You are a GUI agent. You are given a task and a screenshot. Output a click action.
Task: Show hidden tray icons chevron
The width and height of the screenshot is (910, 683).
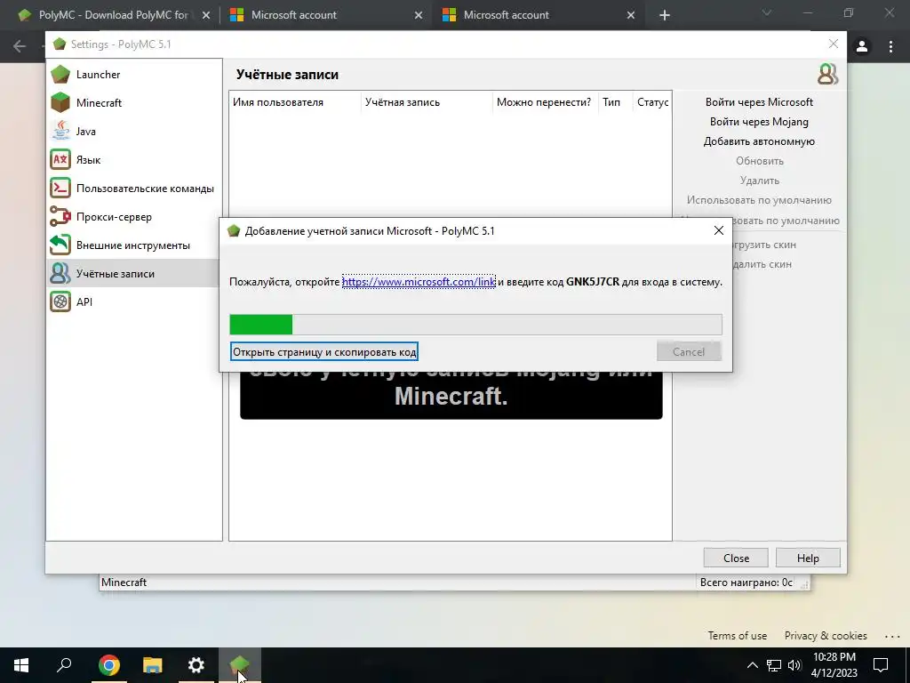pyautogui.click(x=752, y=665)
